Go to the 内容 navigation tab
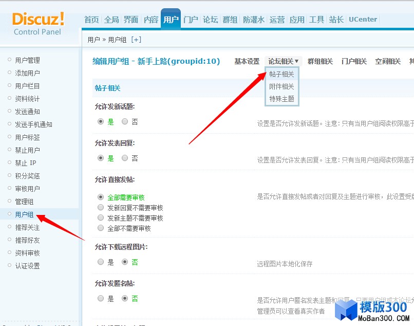The width and height of the screenshot is (414, 326). [x=151, y=20]
